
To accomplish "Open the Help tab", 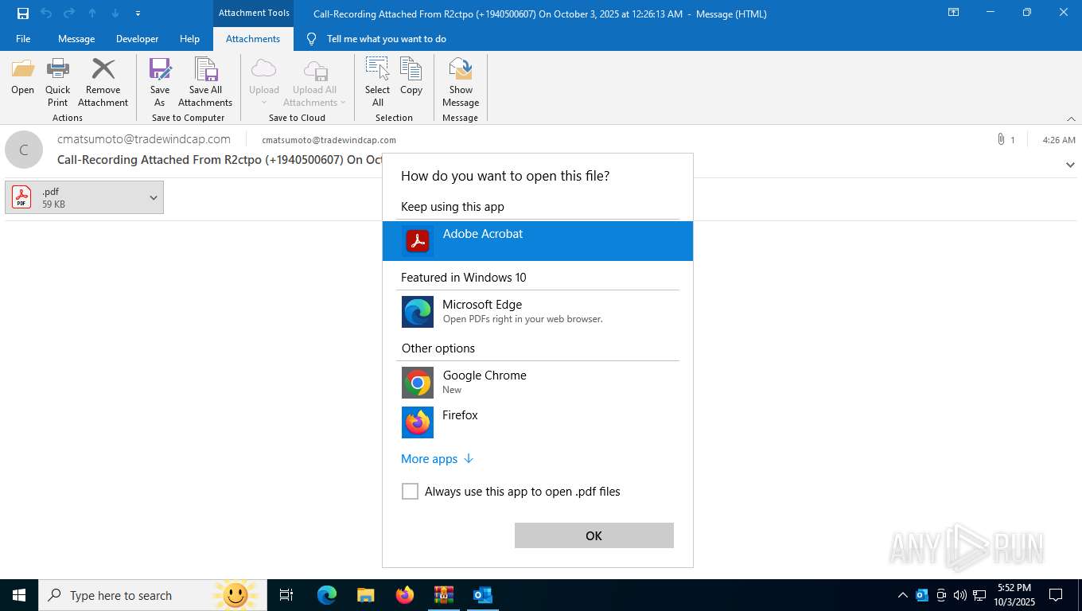I will coord(189,39).
